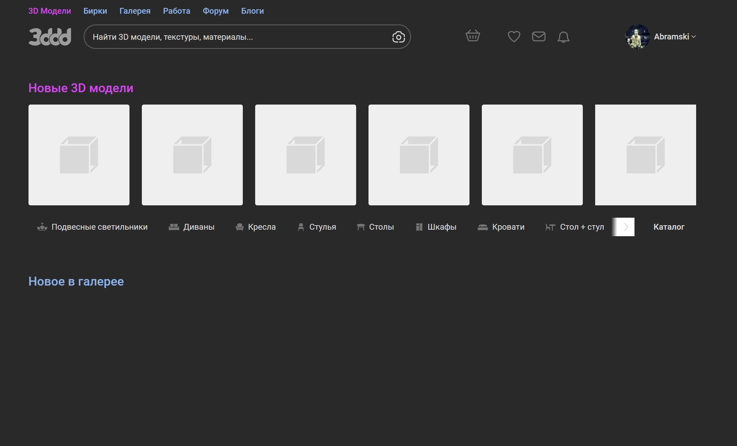Expand the Abramski user dropdown
This screenshot has height=446, width=737.
pyautogui.click(x=675, y=37)
